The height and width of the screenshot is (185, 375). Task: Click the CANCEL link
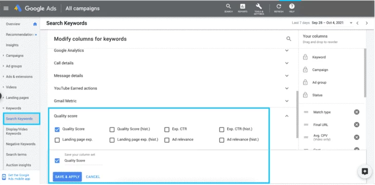(93, 177)
